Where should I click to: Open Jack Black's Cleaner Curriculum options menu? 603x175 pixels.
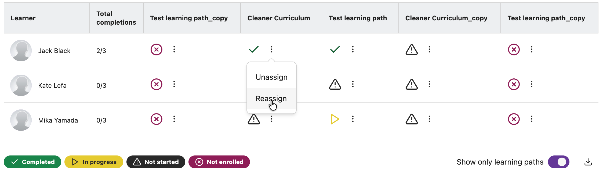(271, 49)
